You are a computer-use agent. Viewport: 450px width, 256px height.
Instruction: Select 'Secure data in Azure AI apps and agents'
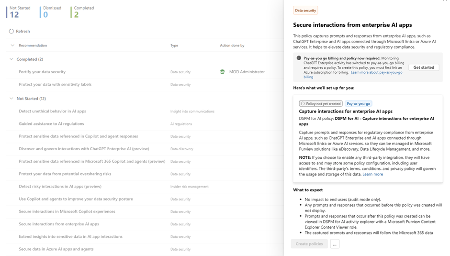pyautogui.click(x=56, y=249)
